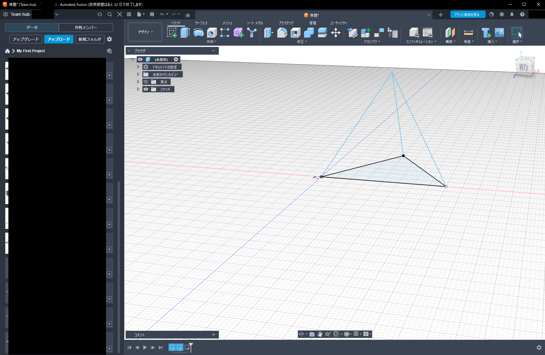Select the Extrude tool icon

coord(185,33)
